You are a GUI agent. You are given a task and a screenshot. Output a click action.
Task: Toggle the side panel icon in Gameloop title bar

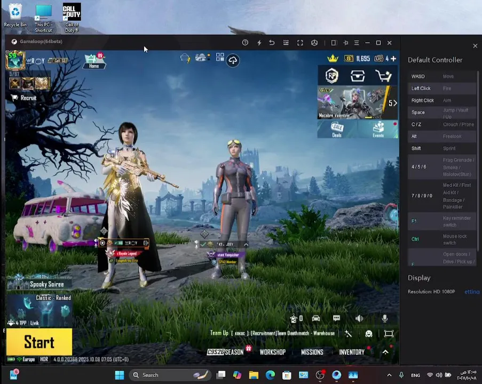(x=334, y=43)
